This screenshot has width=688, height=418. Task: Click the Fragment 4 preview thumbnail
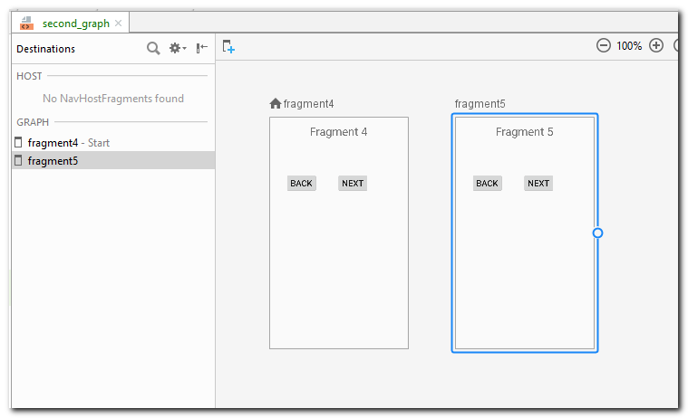click(338, 262)
